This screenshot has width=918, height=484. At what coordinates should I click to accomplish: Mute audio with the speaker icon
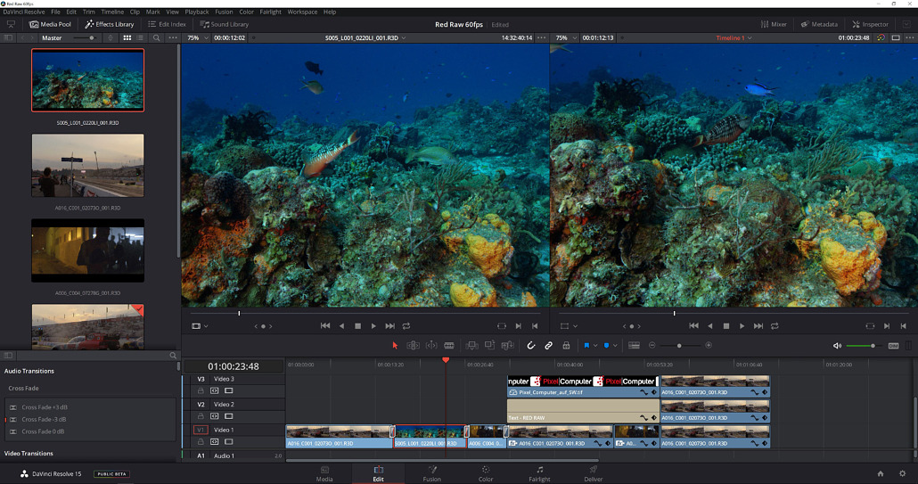[x=837, y=345]
